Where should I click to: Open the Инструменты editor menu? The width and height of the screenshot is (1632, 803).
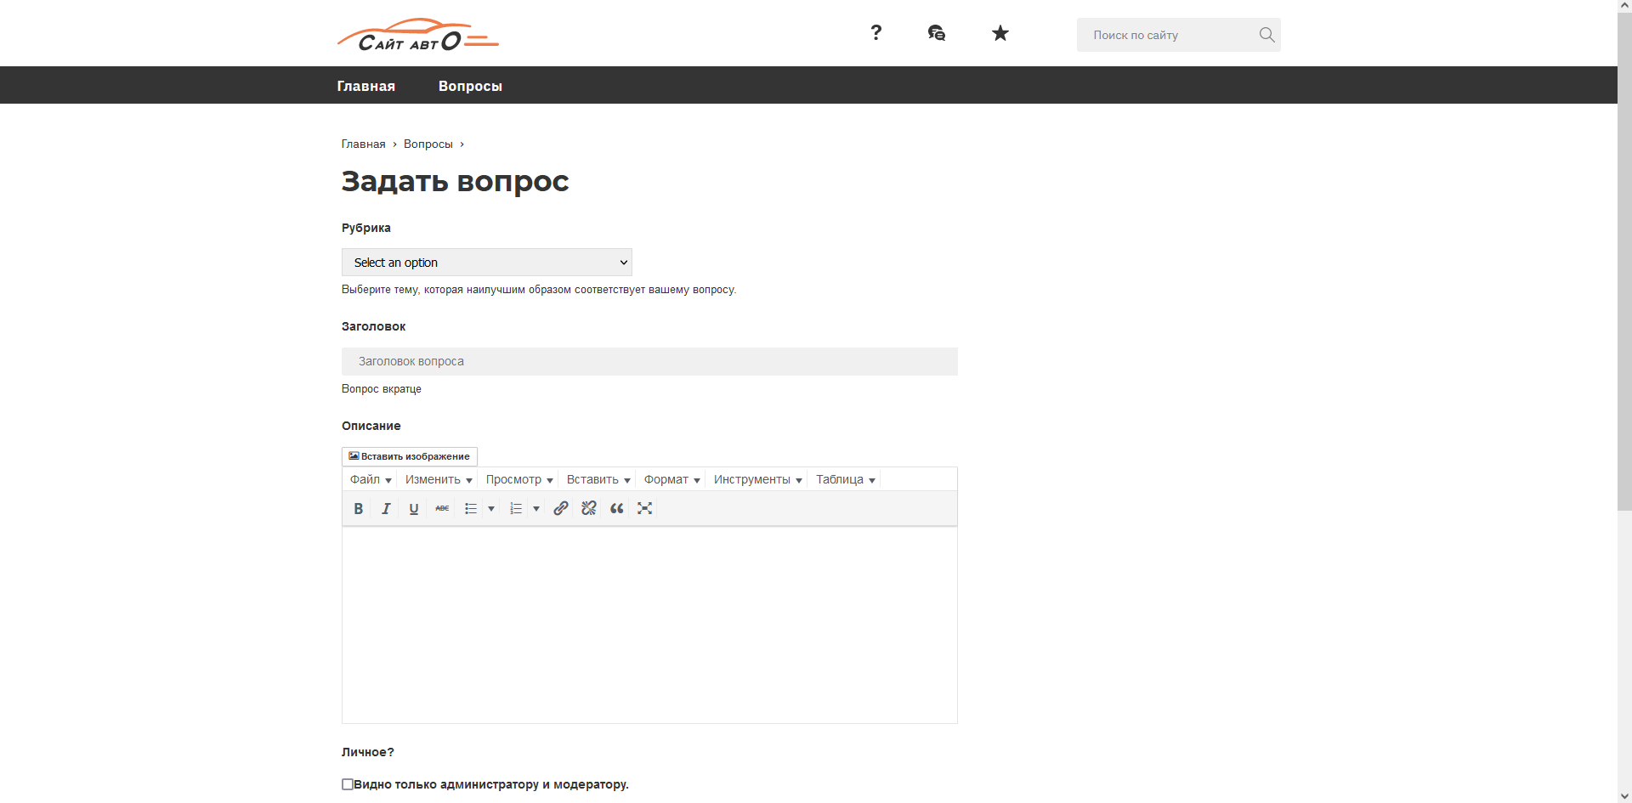tap(757, 479)
